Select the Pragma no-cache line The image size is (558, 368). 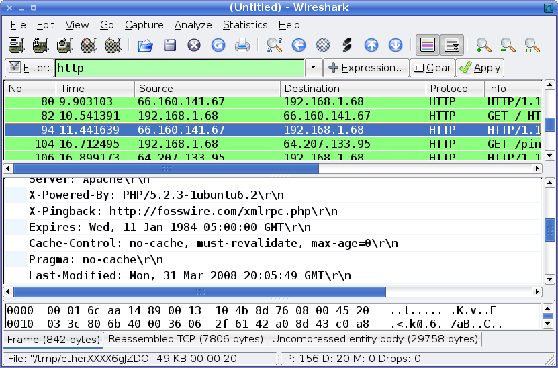tap(273, 259)
